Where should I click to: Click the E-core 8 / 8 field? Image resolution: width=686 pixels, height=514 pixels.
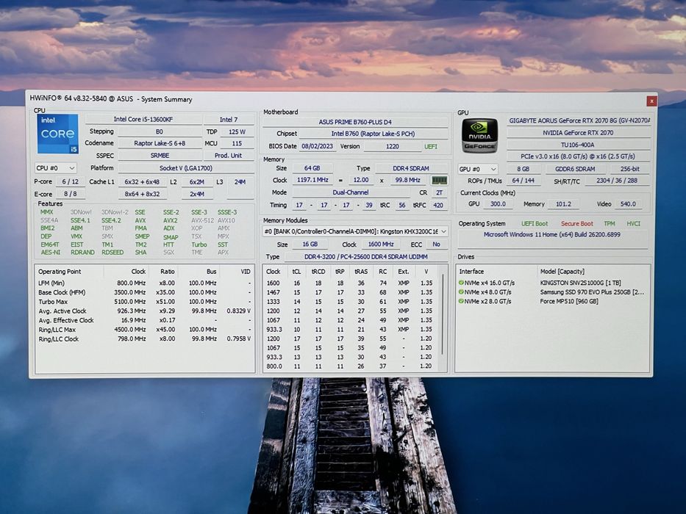[70, 194]
